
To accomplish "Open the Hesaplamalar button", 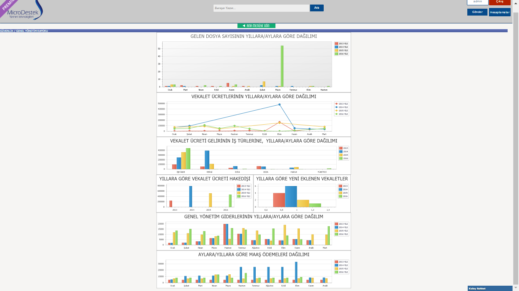I will coord(500,12).
